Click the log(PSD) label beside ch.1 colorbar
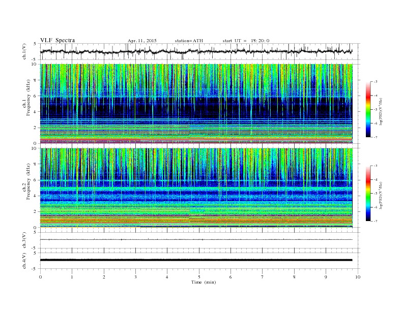The height and width of the screenshot is (311, 403). tap(381, 112)
